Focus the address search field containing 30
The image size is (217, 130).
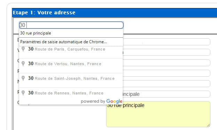pos(71,25)
